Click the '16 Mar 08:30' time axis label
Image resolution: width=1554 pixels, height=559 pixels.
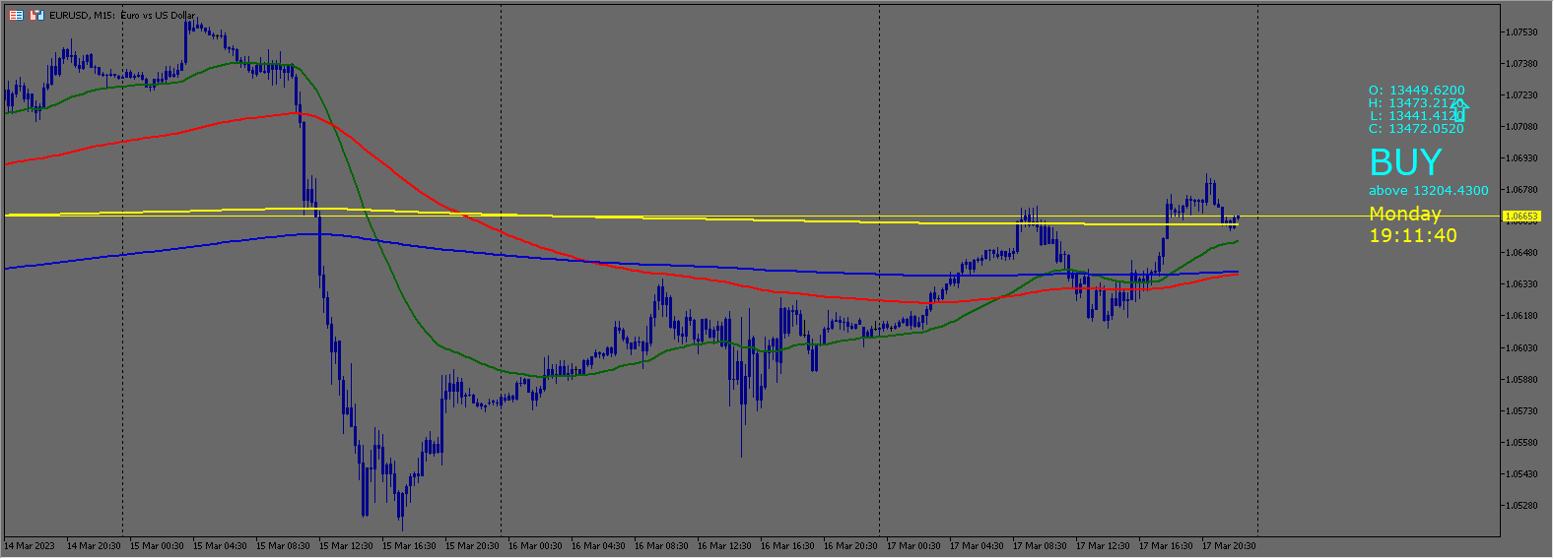661,546
